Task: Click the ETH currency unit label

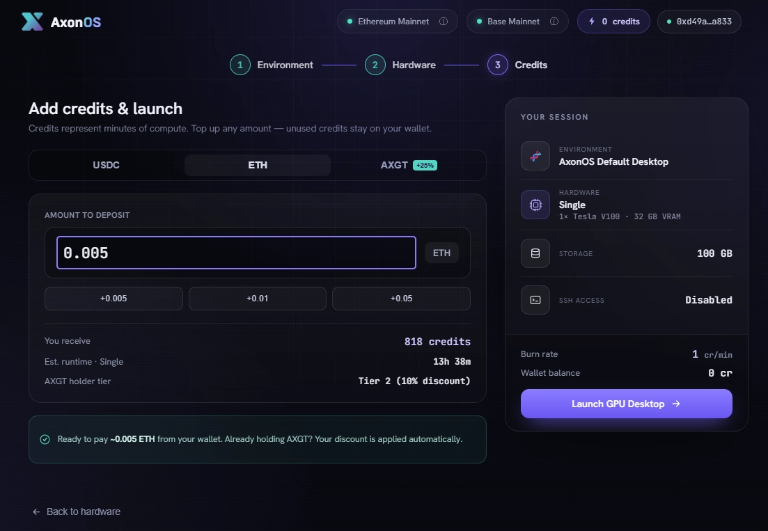Action: [x=441, y=253]
